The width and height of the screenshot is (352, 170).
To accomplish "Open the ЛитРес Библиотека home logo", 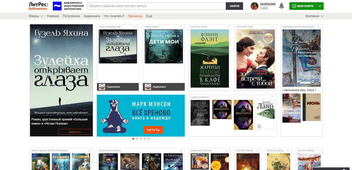I will pyautogui.click(x=38, y=6).
